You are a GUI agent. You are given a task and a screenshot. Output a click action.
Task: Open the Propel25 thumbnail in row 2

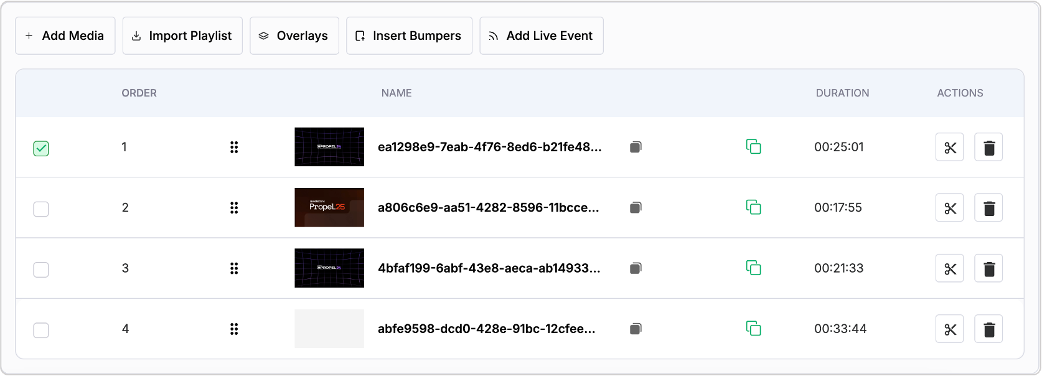[x=329, y=207]
